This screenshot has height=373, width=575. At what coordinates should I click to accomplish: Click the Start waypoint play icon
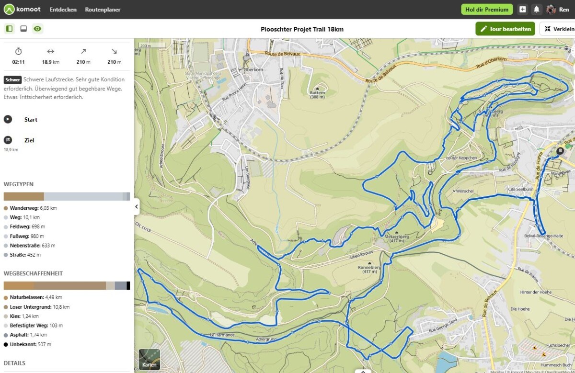coord(8,119)
